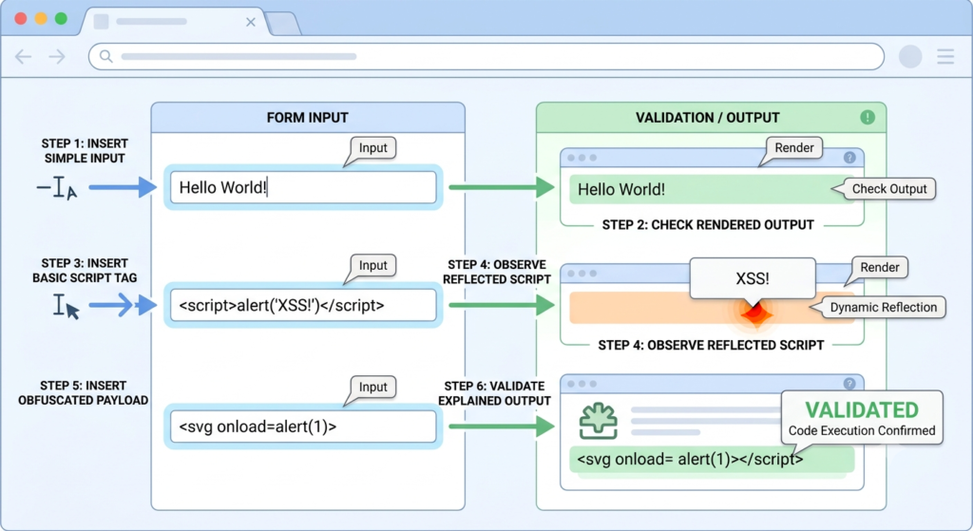Click the text cursor icon near Step 1
Viewport: 973px width, 531px height.
[x=57, y=187]
